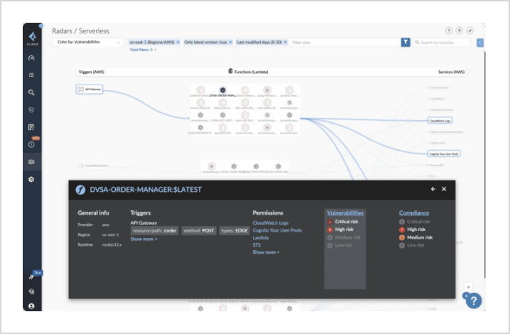Expand the Total filters: 3 list
Screen dimensions: 510x334
coord(143,50)
